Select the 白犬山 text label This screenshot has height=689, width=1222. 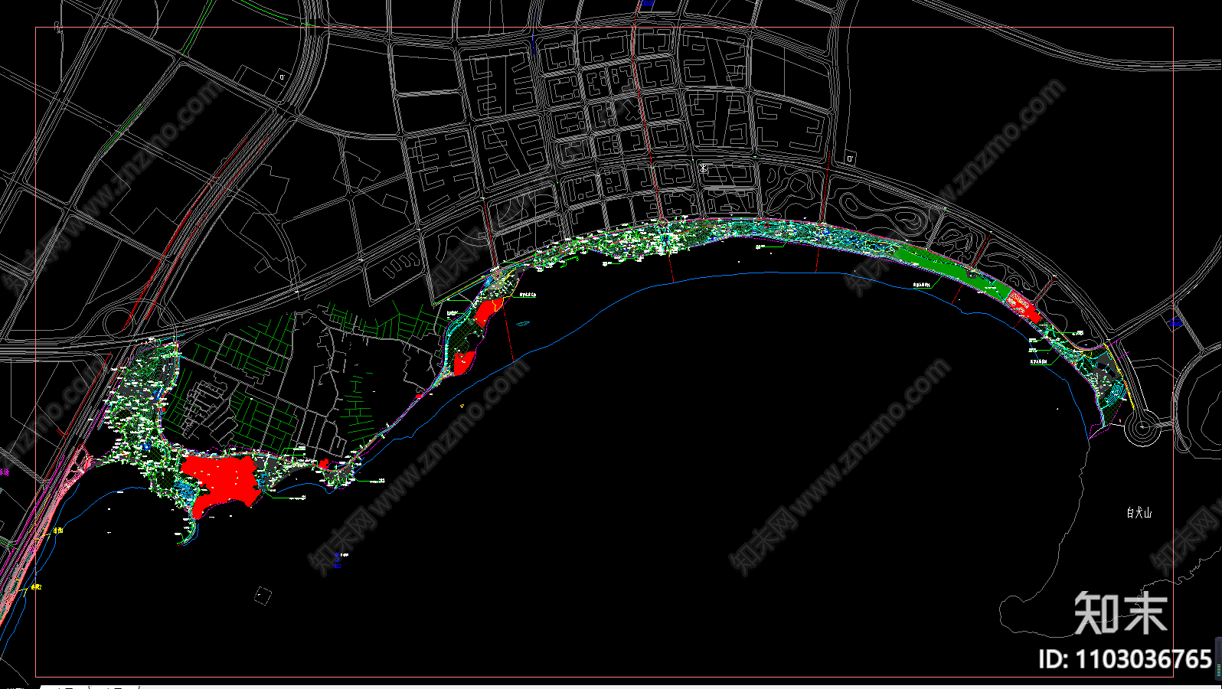point(1139,513)
